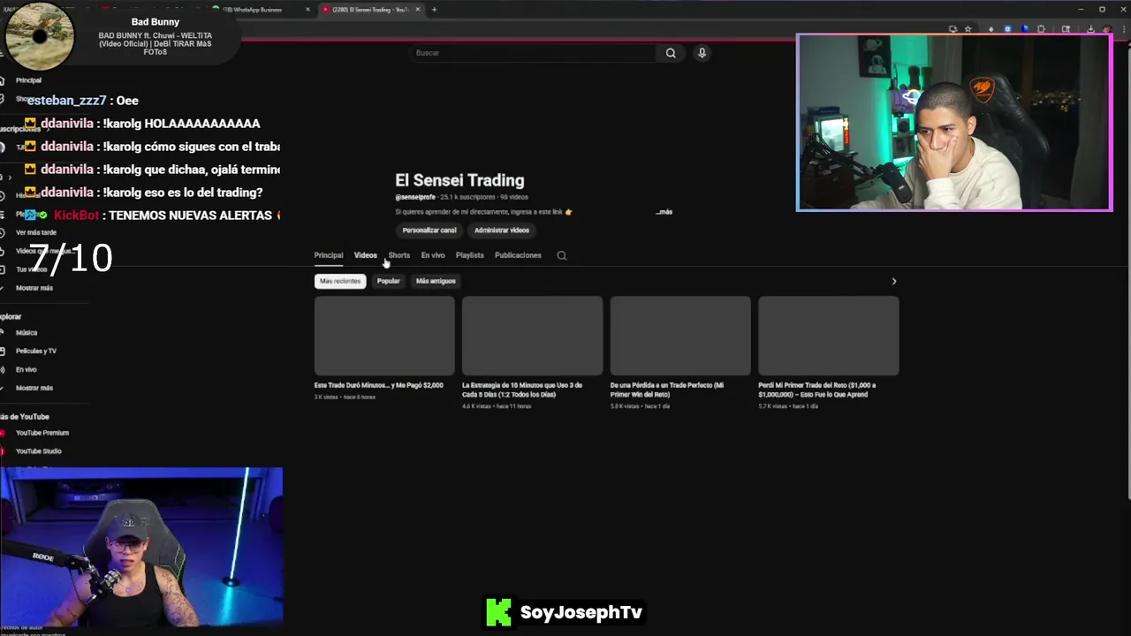Open the Publicaciones channel tab
1131x636 pixels.
point(518,255)
